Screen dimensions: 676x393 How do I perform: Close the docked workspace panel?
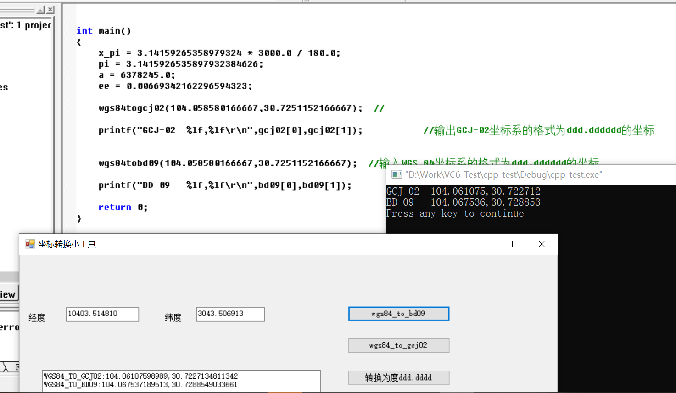pyautogui.click(x=50, y=9)
